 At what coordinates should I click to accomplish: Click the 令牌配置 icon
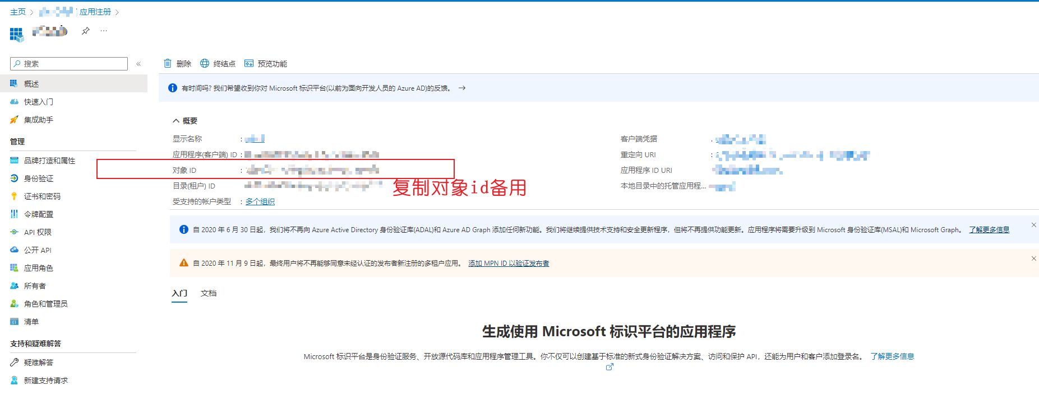pos(14,214)
